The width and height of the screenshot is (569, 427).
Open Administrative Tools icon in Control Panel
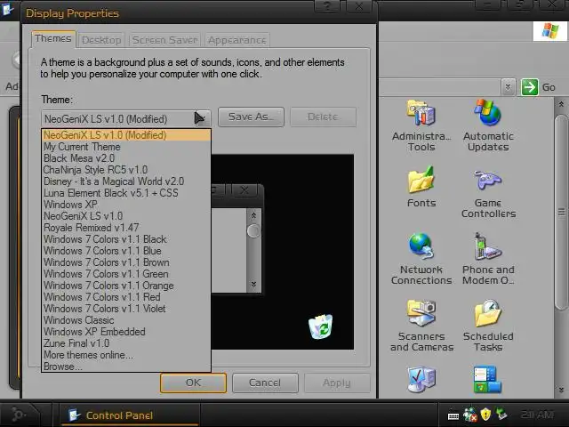coord(421,114)
